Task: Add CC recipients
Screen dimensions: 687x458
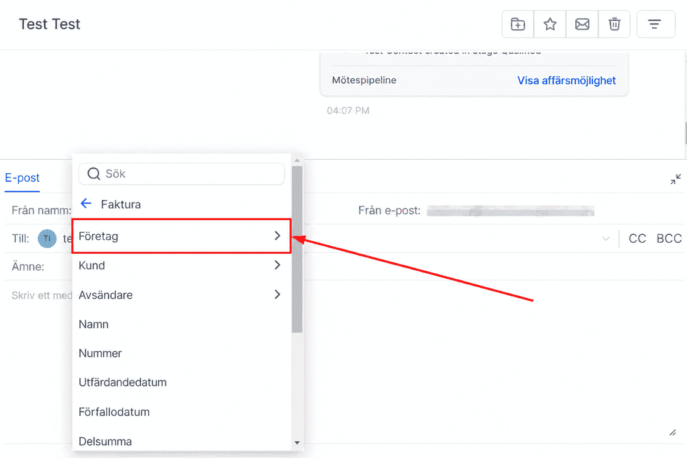Action: [x=637, y=238]
